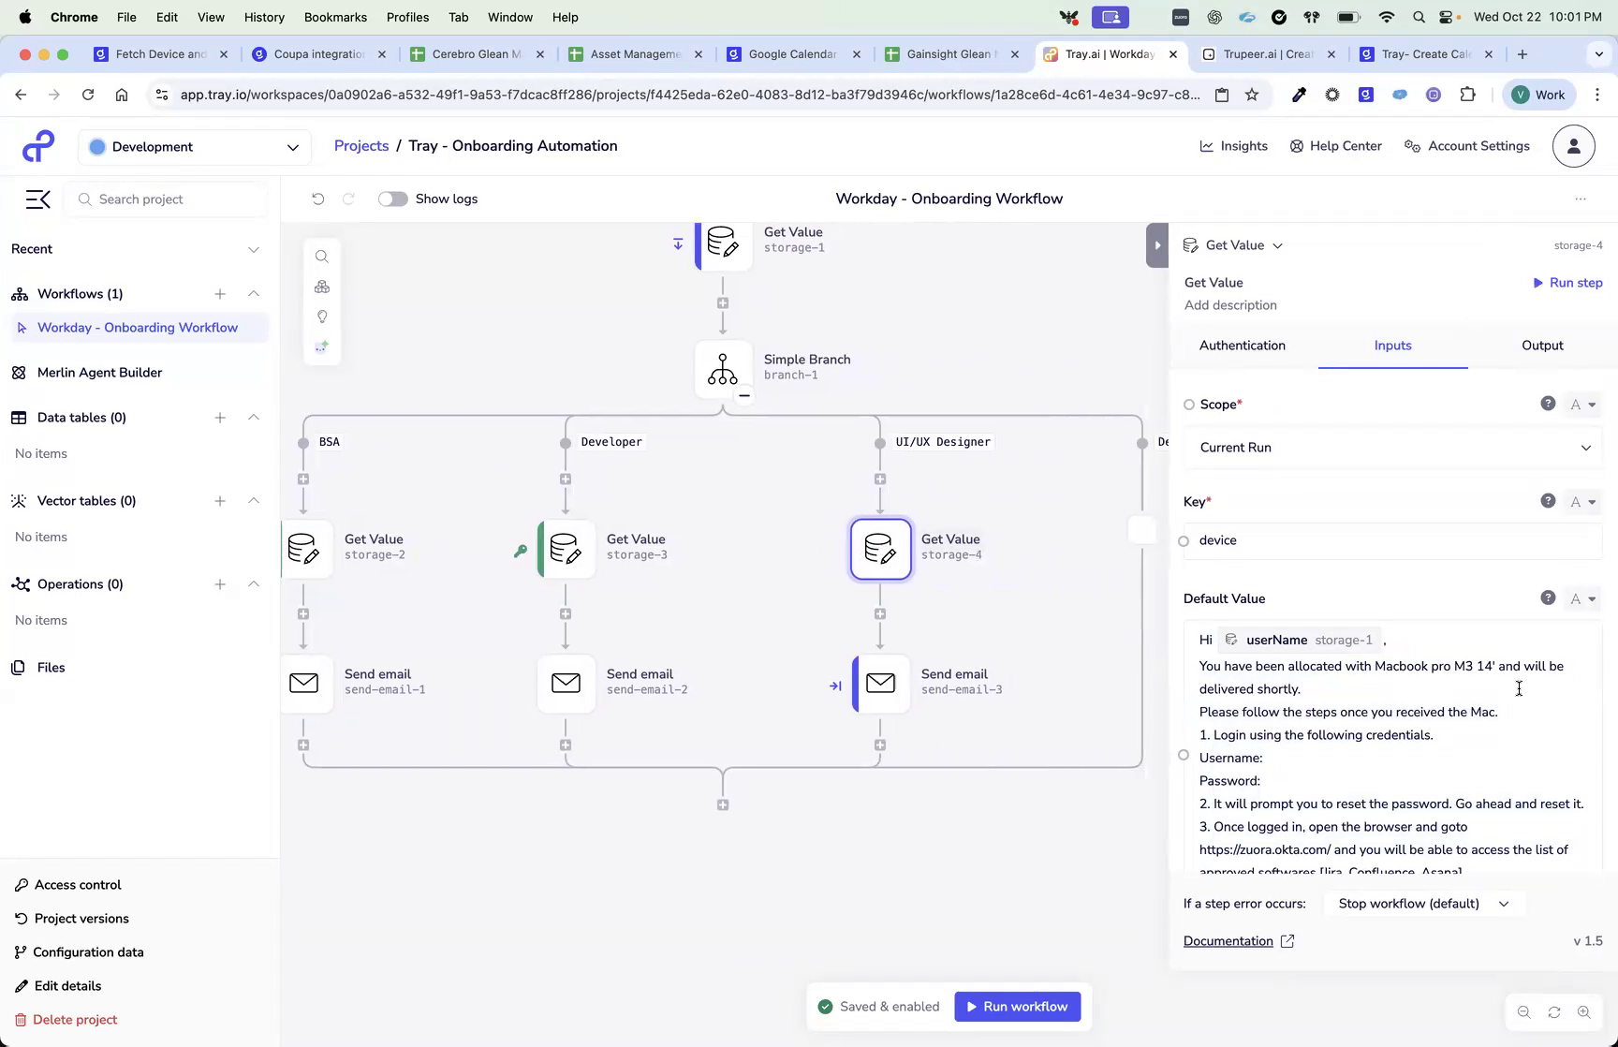Open the connectors panel icon on the canvas
Screen dimensions: 1618x1047
coord(322,287)
